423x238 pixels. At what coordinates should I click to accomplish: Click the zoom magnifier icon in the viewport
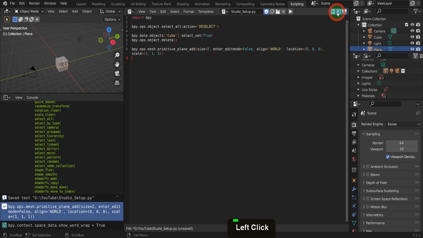pos(117,55)
